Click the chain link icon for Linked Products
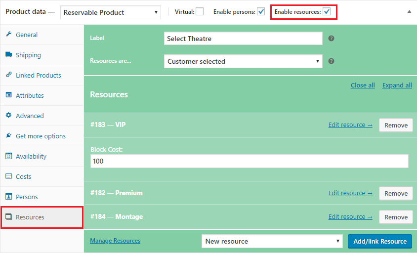This screenshot has height=253, width=417. click(8, 75)
